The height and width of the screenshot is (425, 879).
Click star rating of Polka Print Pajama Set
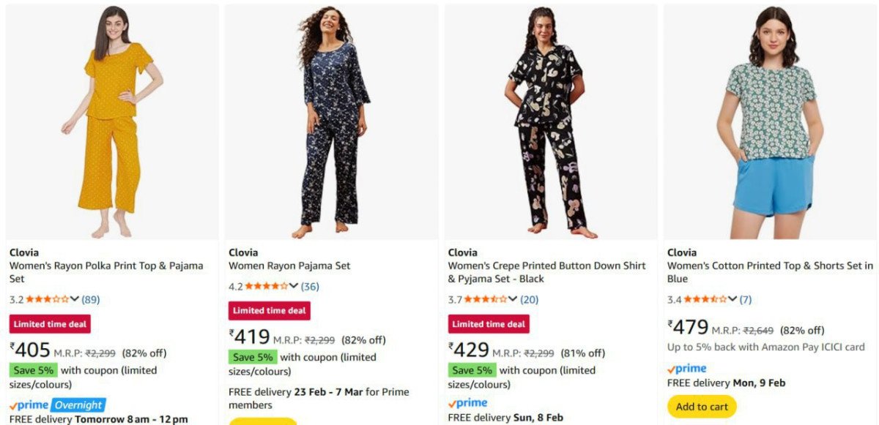pos(48,299)
